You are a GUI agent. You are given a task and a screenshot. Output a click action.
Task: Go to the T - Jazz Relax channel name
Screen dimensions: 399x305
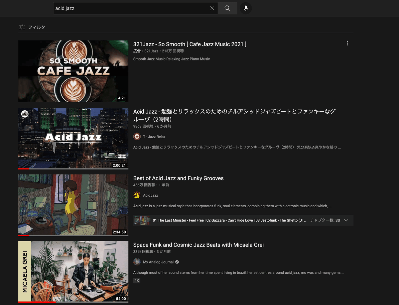point(154,137)
